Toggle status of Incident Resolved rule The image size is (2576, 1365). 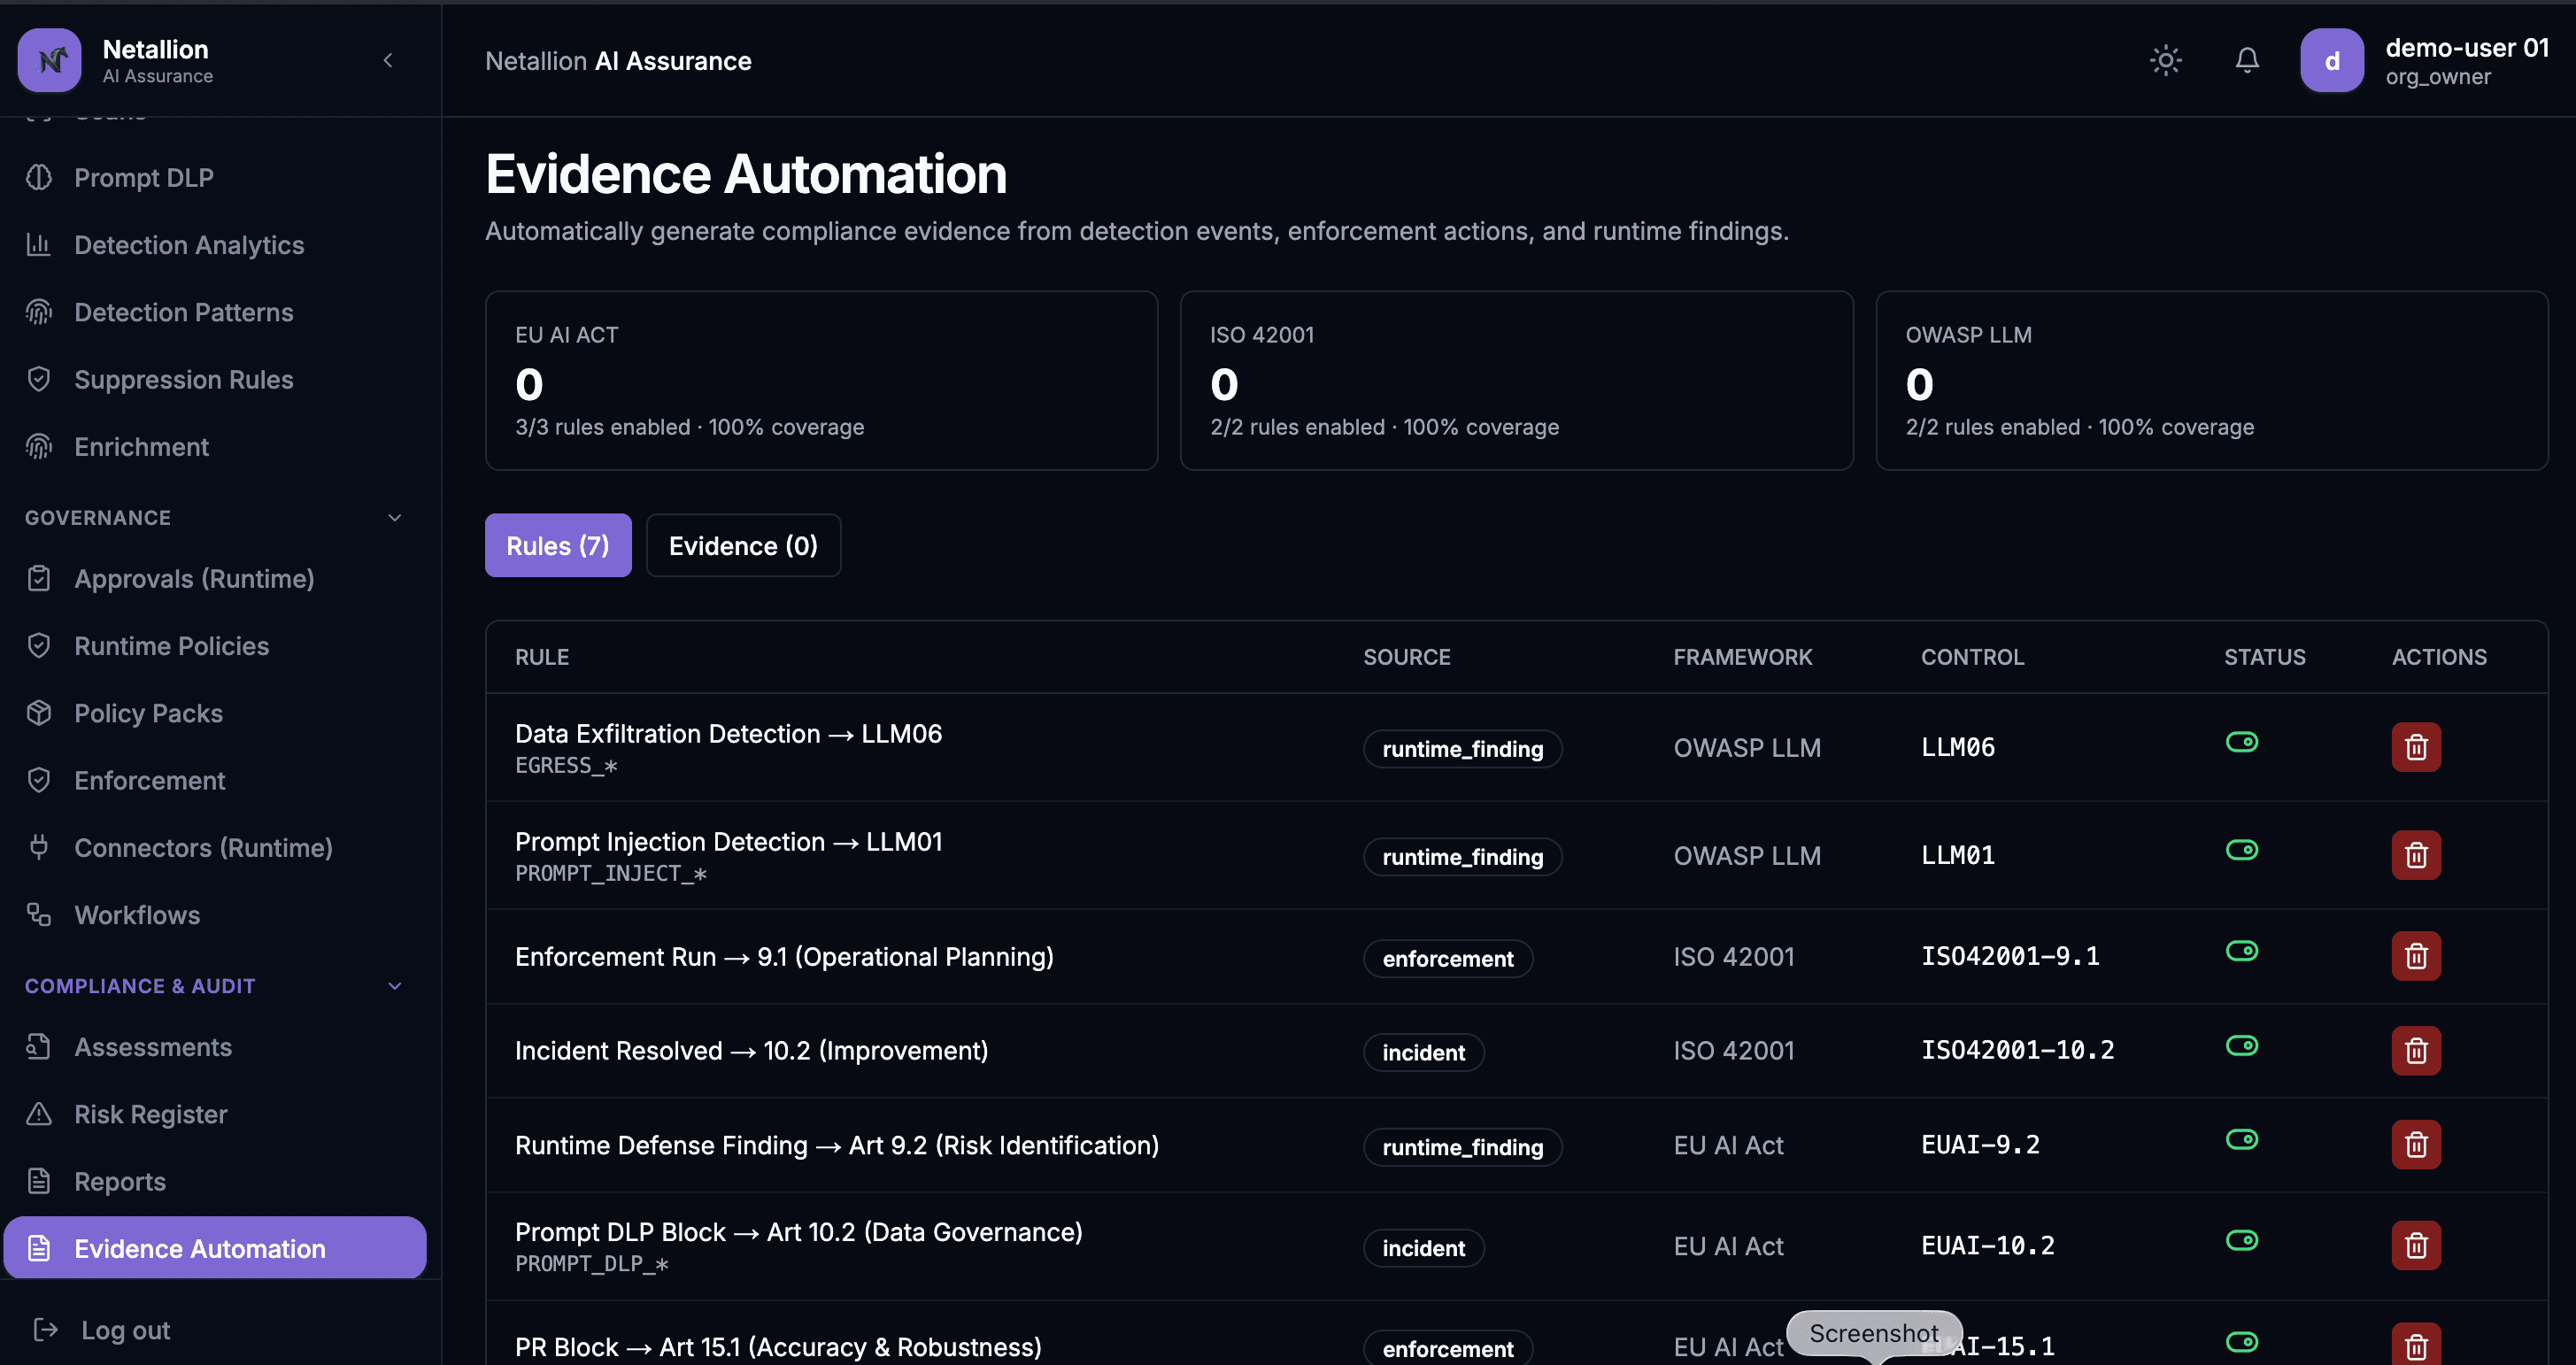2241,1045
